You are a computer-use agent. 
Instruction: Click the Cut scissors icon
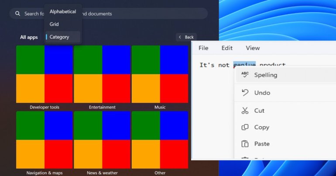coord(245,111)
